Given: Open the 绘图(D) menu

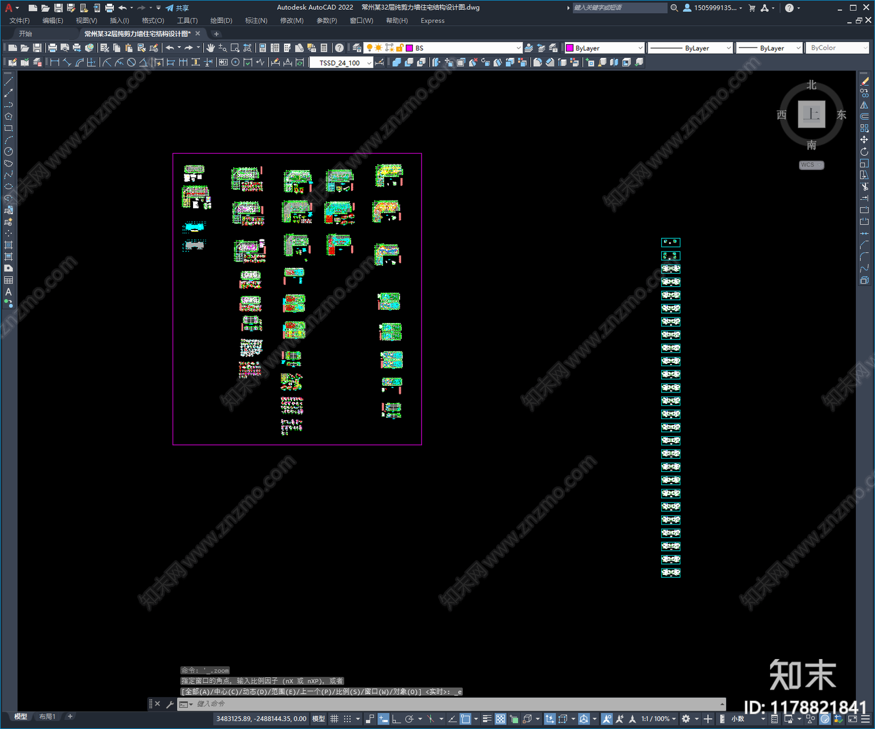Looking at the screenshot, I should pos(221,21).
